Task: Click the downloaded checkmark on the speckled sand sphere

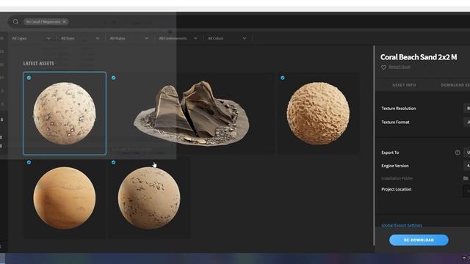Action: pyautogui.click(x=29, y=78)
